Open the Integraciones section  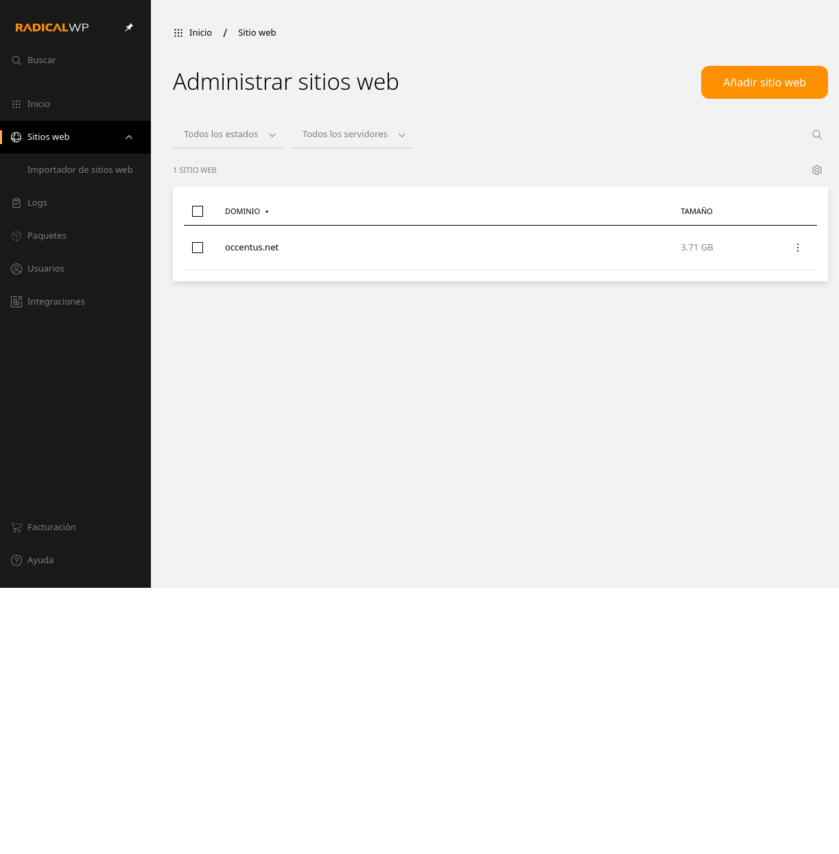(56, 301)
